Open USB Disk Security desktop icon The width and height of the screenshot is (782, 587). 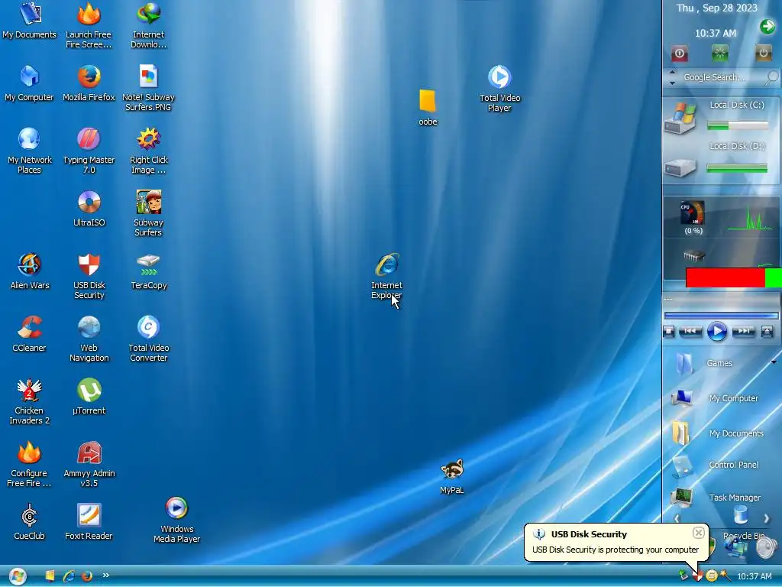click(89, 276)
